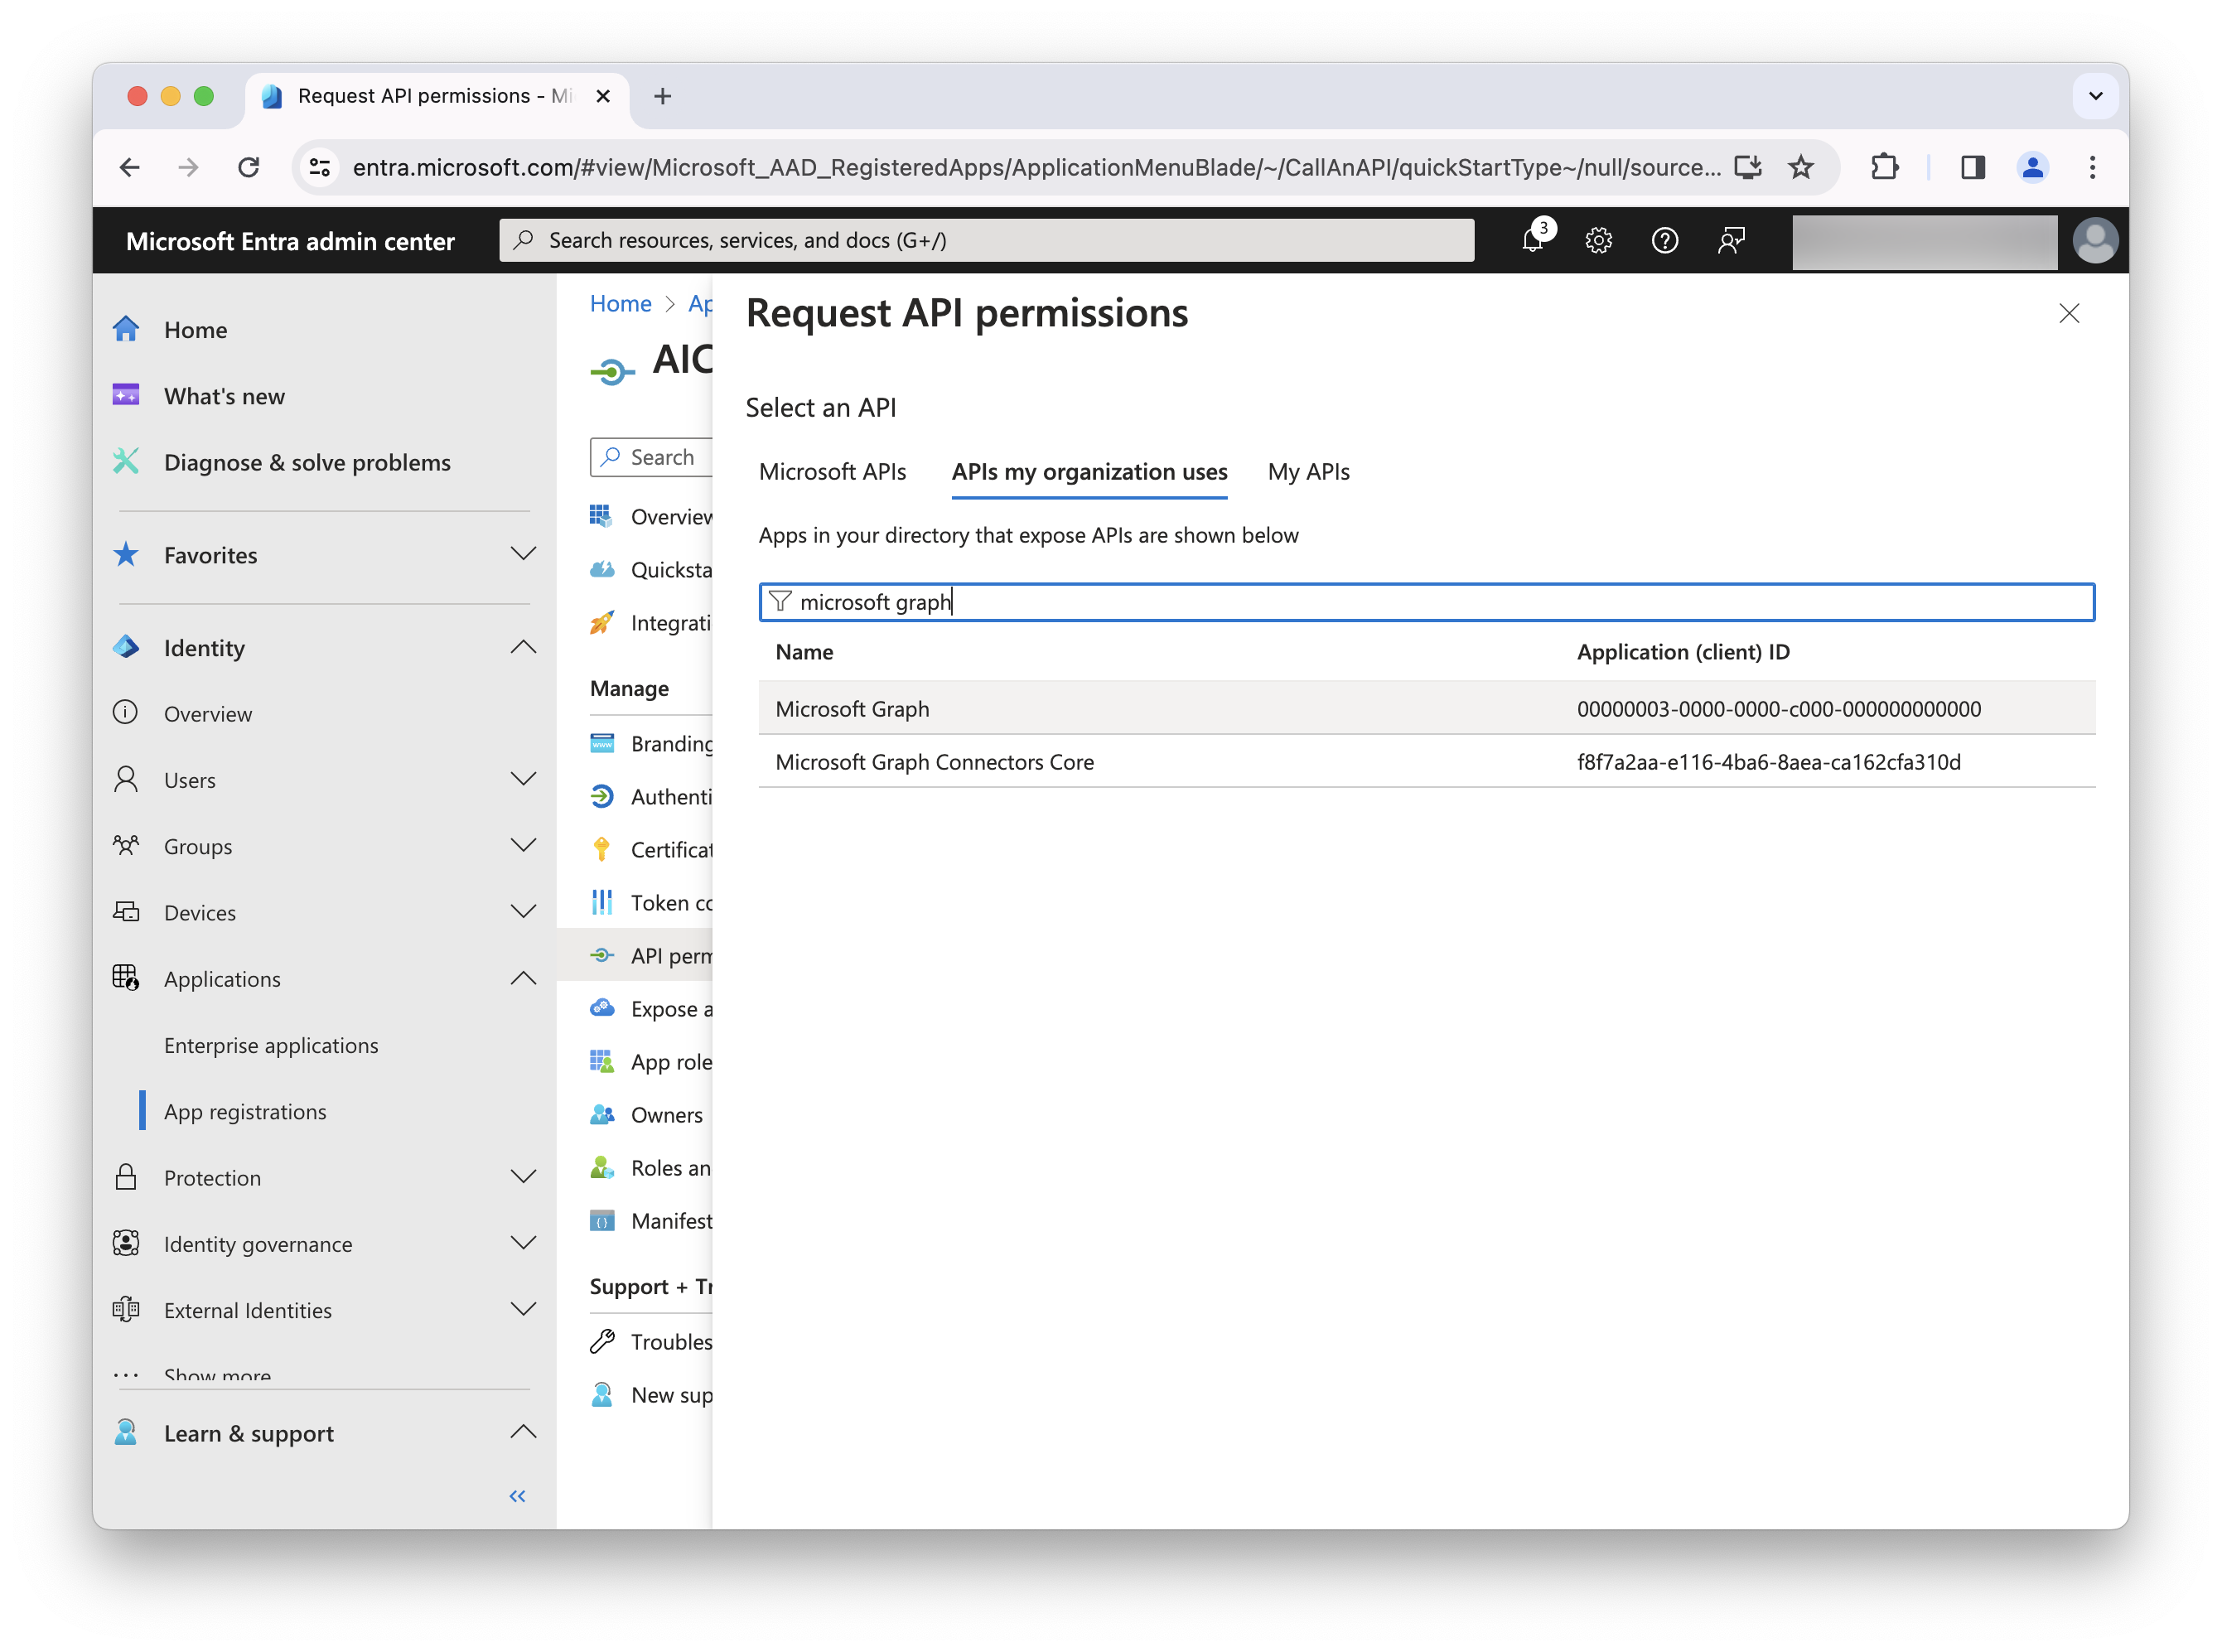Click the settings gear icon in top bar
2222x1652 pixels.
[x=1596, y=241]
